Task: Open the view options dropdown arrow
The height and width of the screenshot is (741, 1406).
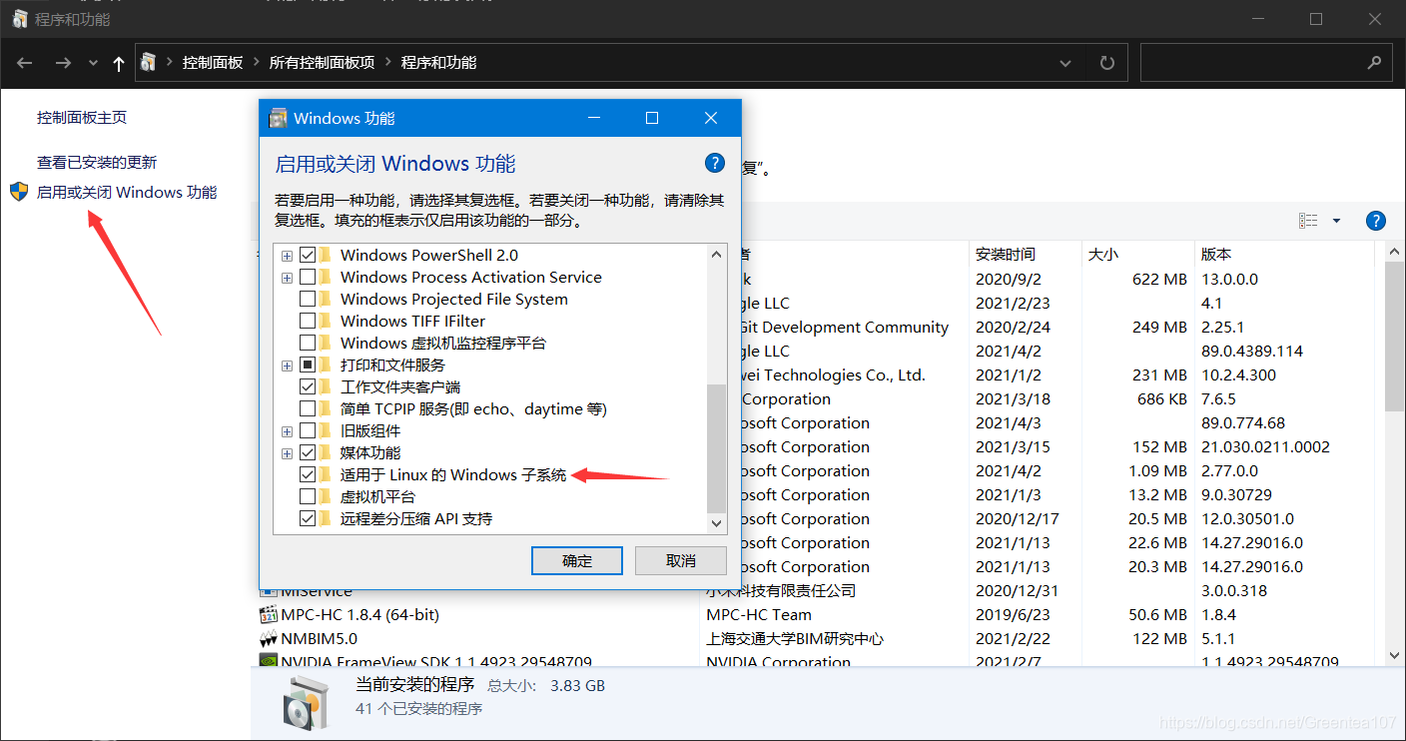Action: [x=1336, y=221]
